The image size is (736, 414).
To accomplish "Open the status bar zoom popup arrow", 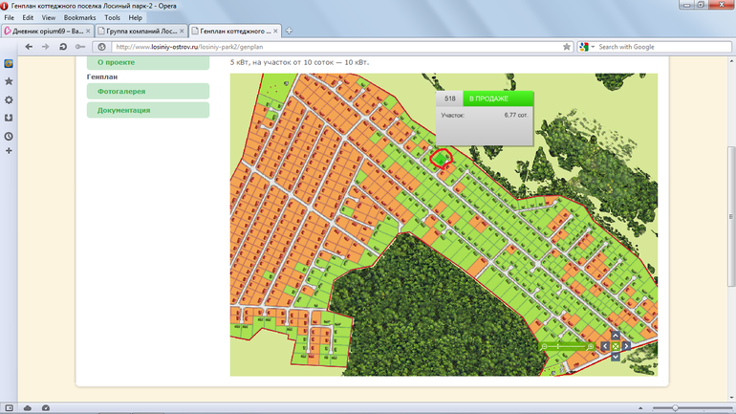I will pyautogui.click(x=640, y=408).
